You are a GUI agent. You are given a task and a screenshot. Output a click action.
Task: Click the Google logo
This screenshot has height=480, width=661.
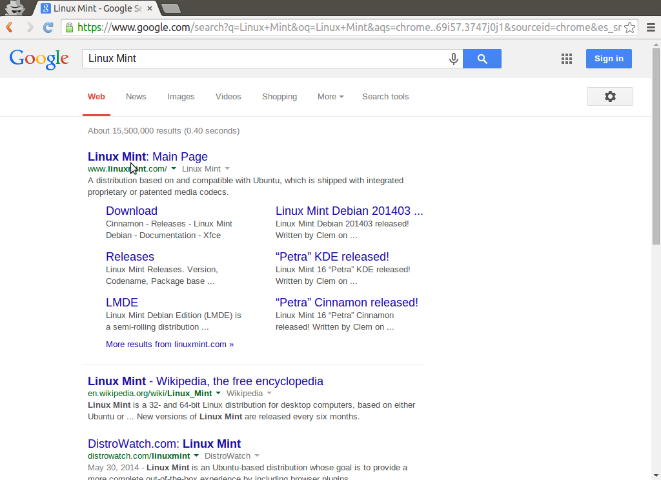39,58
